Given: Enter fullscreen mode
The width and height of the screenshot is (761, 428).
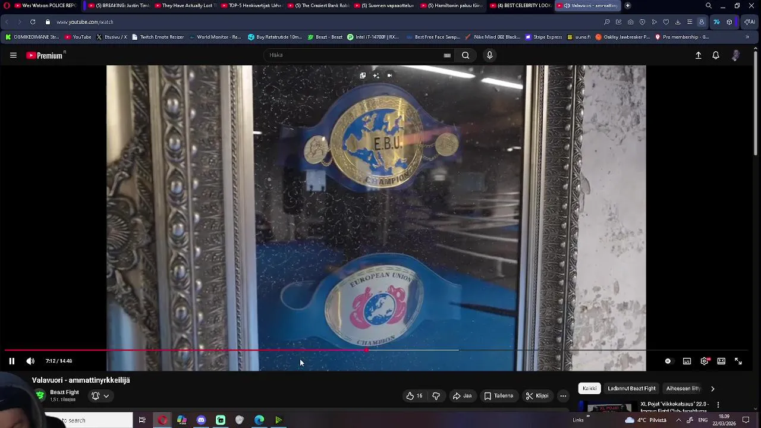Looking at the screenshot, I should (x=738, y=361).
